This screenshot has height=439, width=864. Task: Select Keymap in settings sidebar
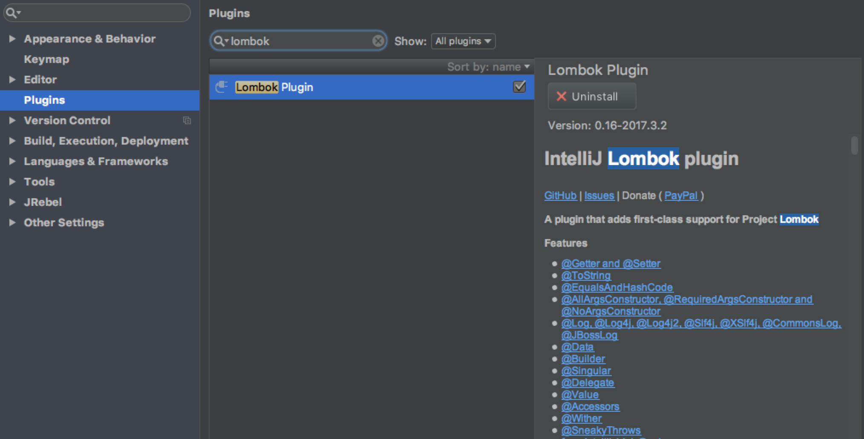[46, 59]
